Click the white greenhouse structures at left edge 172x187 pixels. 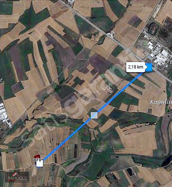point(4,114)
